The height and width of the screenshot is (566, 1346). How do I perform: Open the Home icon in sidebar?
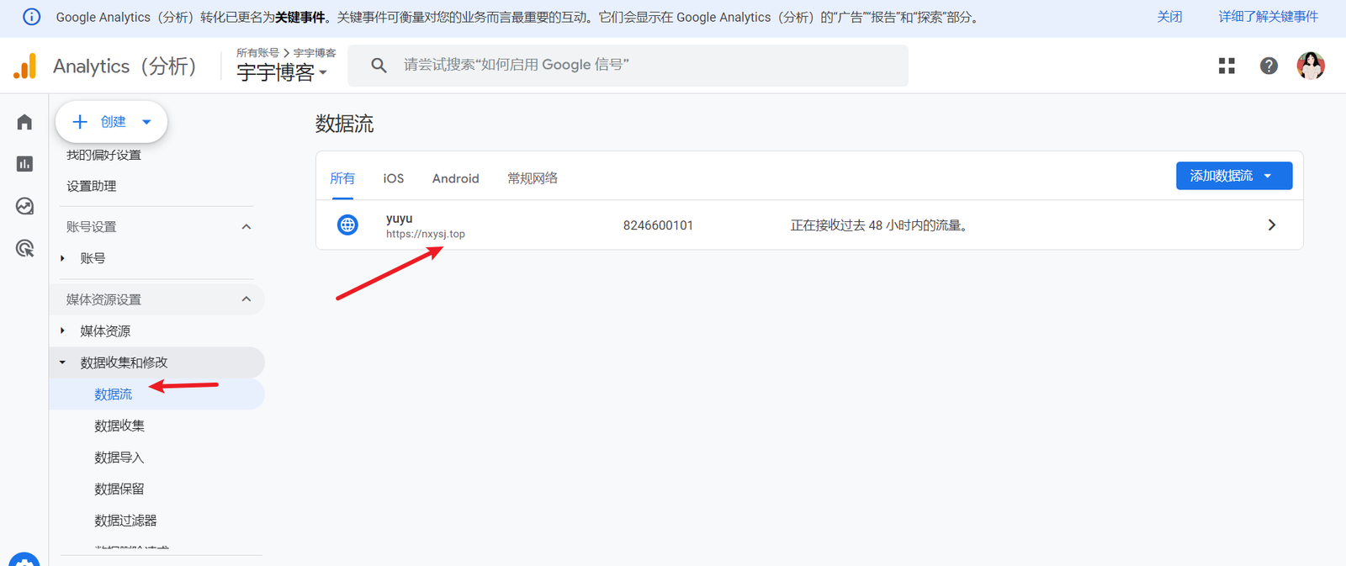24,122
